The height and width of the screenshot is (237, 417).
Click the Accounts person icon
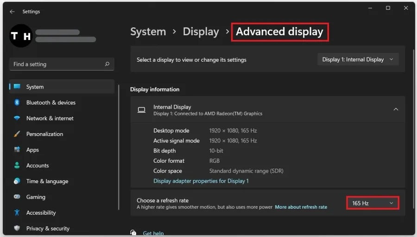point(17,166)
